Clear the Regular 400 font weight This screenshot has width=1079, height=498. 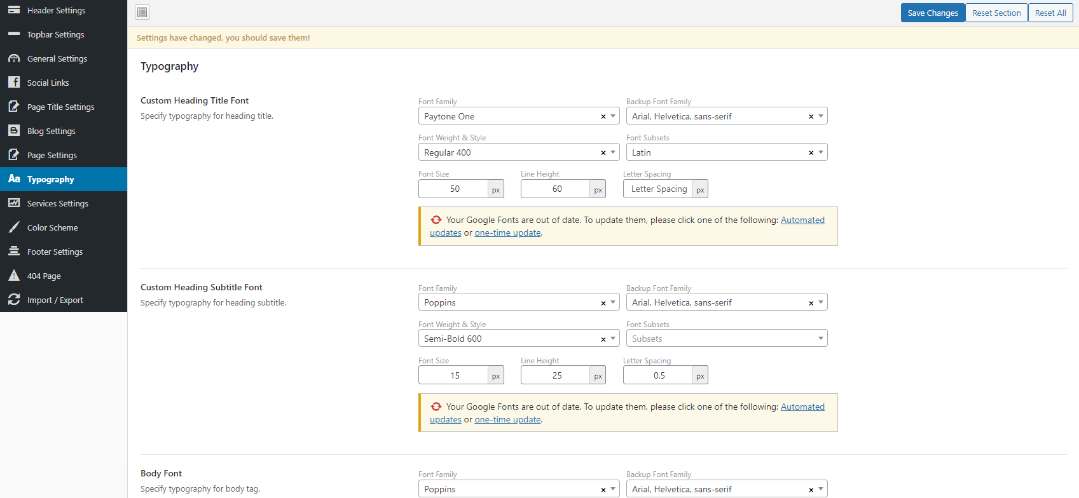(x=603, y=153)
